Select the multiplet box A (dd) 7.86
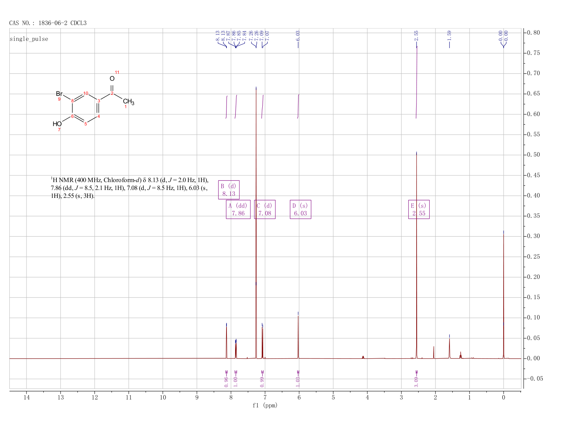 [238, 209]
